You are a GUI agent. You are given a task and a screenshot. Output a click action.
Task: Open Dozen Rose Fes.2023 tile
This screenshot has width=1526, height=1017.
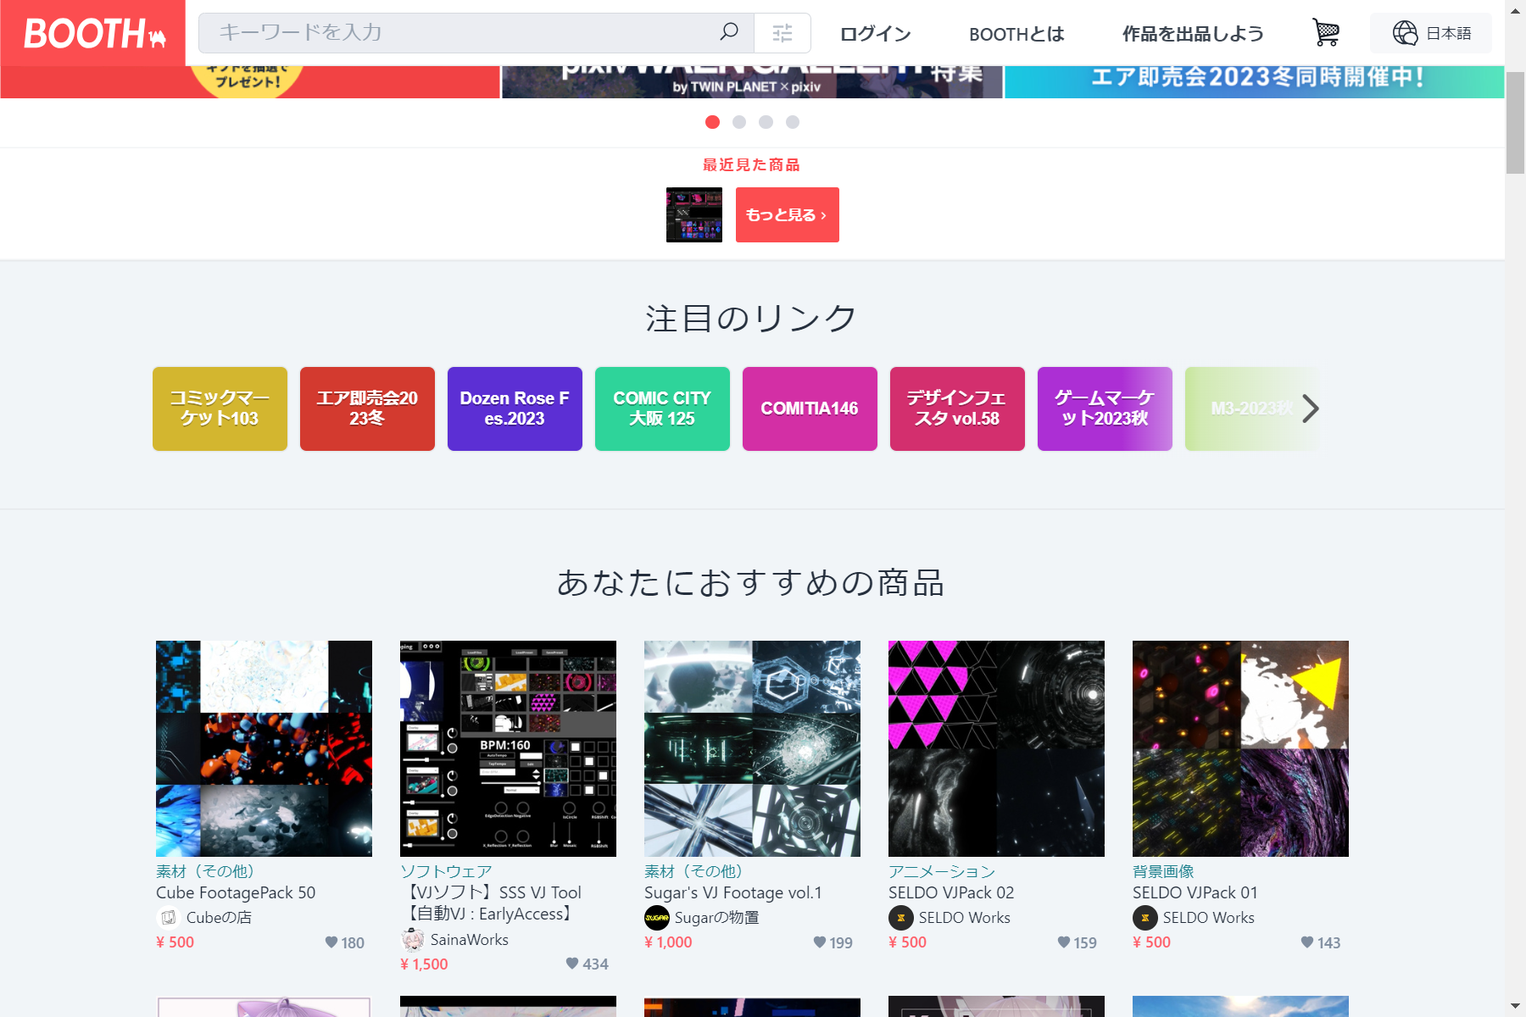[x=515, y=408]
